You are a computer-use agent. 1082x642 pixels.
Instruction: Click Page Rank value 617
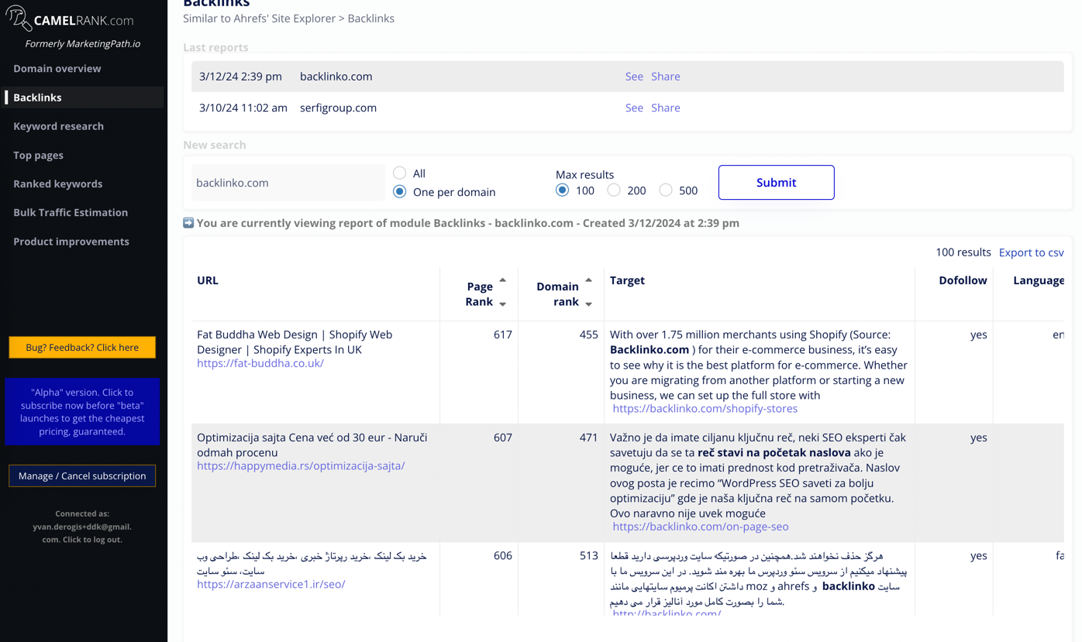click(x=503, y=335)
